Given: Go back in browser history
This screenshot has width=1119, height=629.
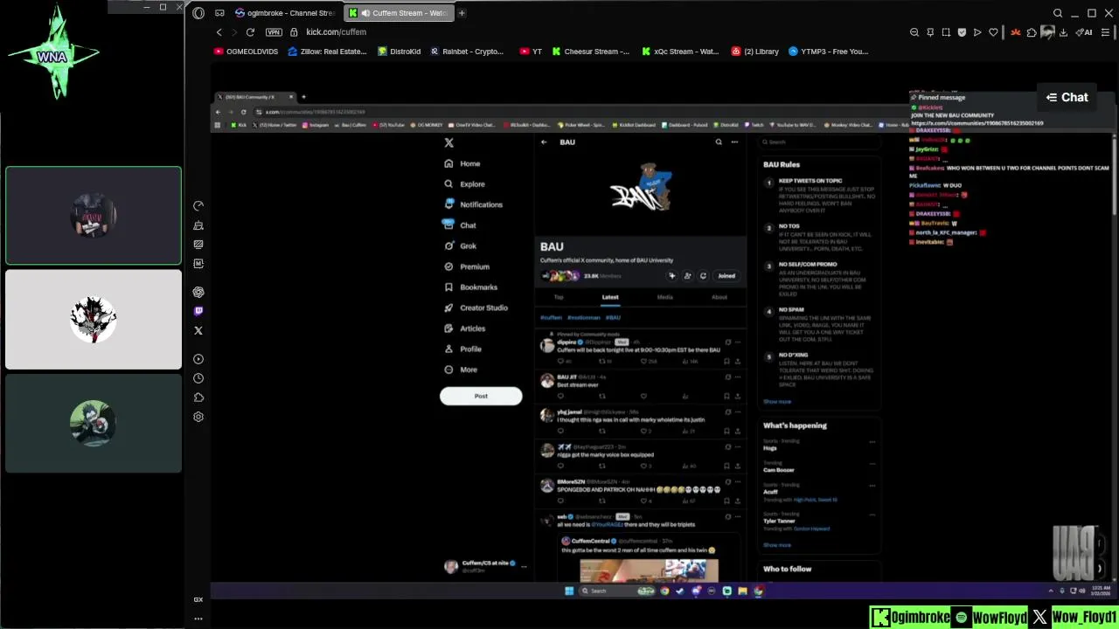Looking at the screenshot, I should point(219,32).
